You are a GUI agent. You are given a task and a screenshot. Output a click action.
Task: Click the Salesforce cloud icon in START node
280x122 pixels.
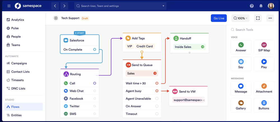click(66, 40)
